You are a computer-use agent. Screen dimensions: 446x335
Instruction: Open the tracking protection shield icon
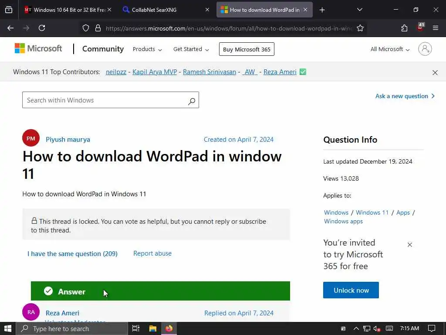click(86, 28)
